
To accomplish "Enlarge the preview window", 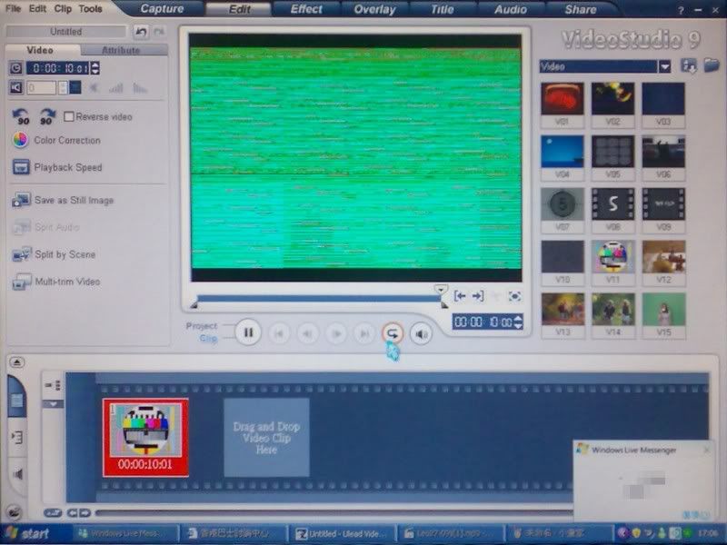I will (514, 296).
